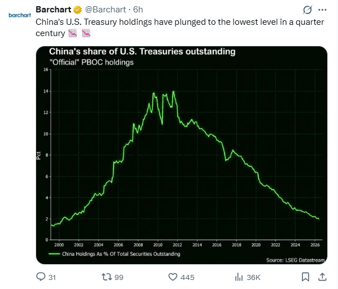Click the reply count 31
Screen dimensions: 338x289
click(52, 277)
